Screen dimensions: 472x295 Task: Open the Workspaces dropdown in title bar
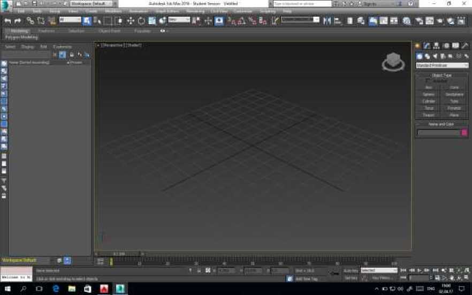point(91,4)
